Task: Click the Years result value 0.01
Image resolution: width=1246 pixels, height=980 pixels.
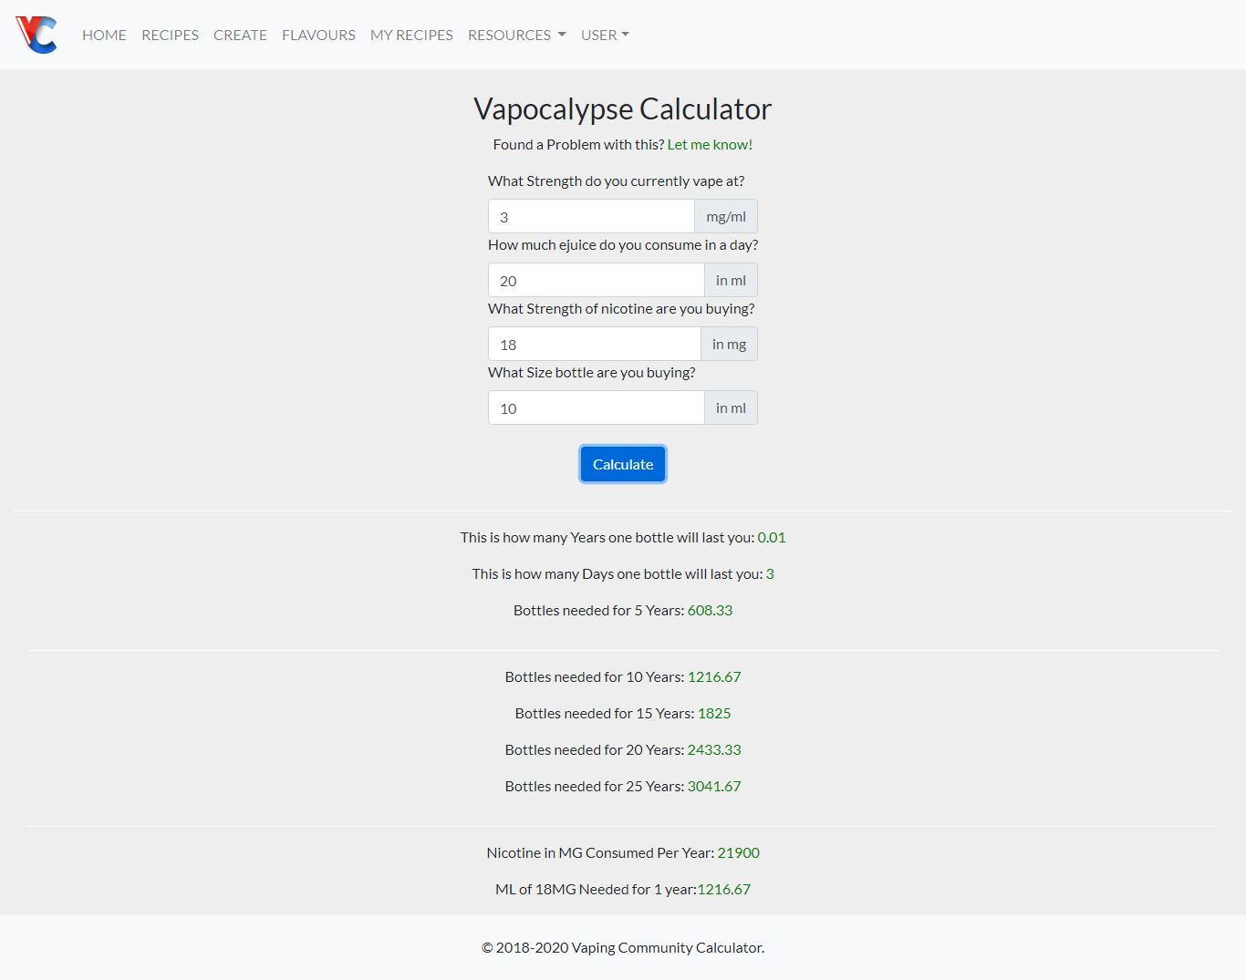Action: (772, 537)
